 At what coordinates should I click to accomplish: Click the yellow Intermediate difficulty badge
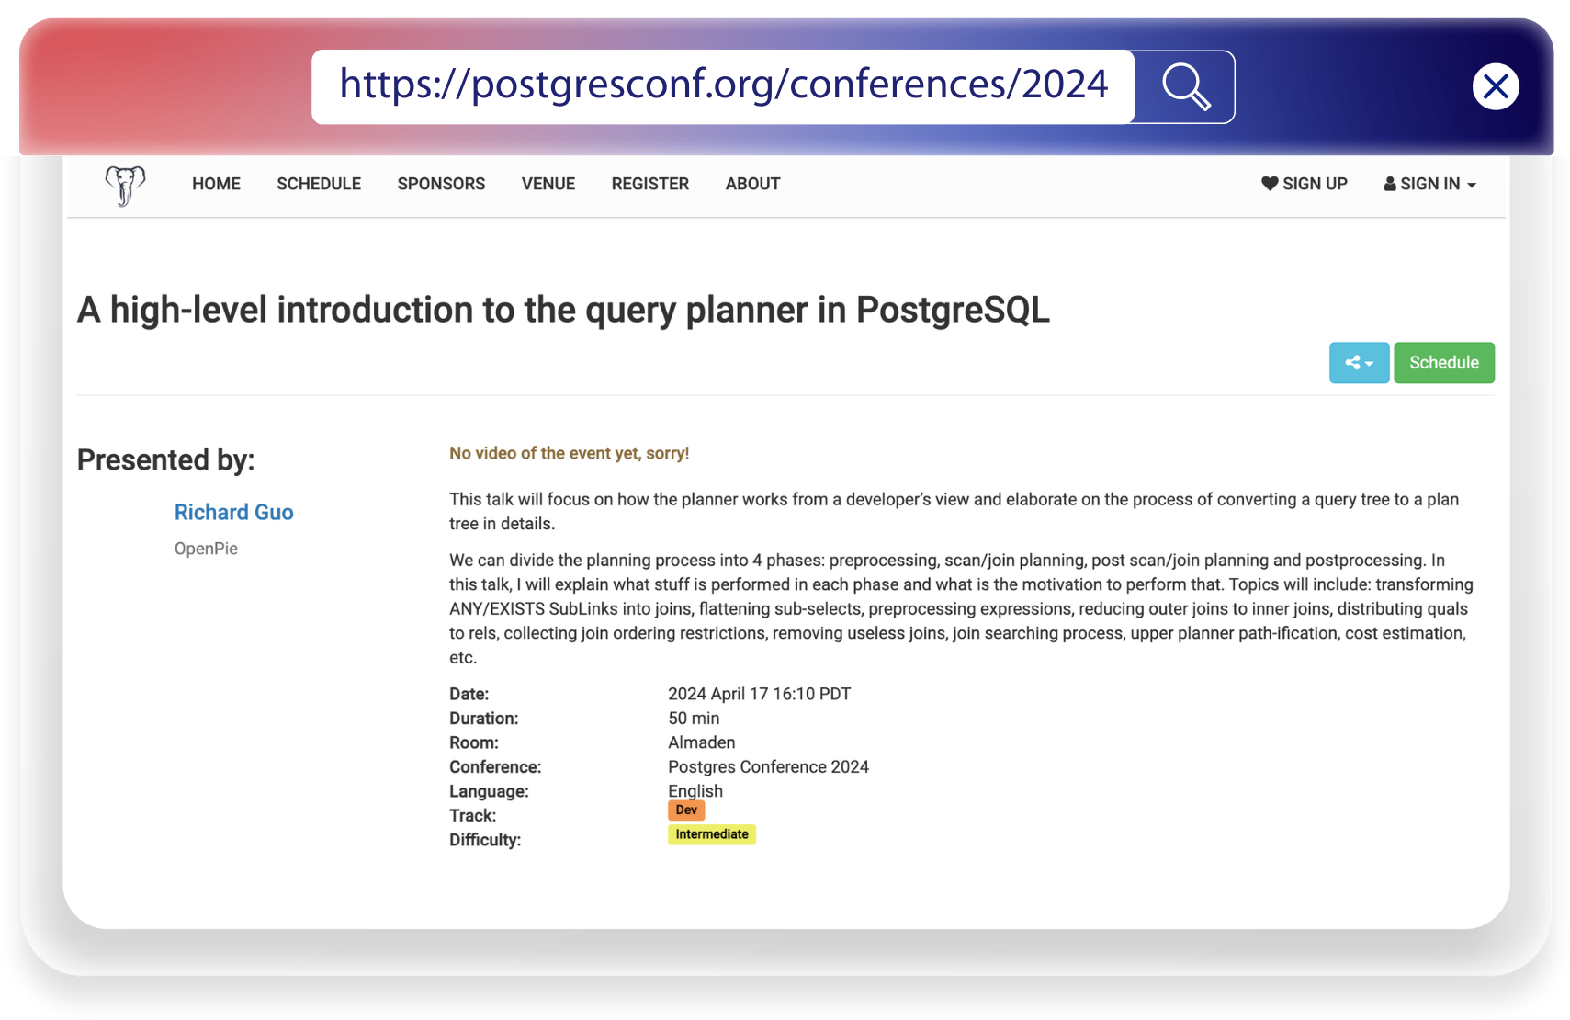coord(712,834)
